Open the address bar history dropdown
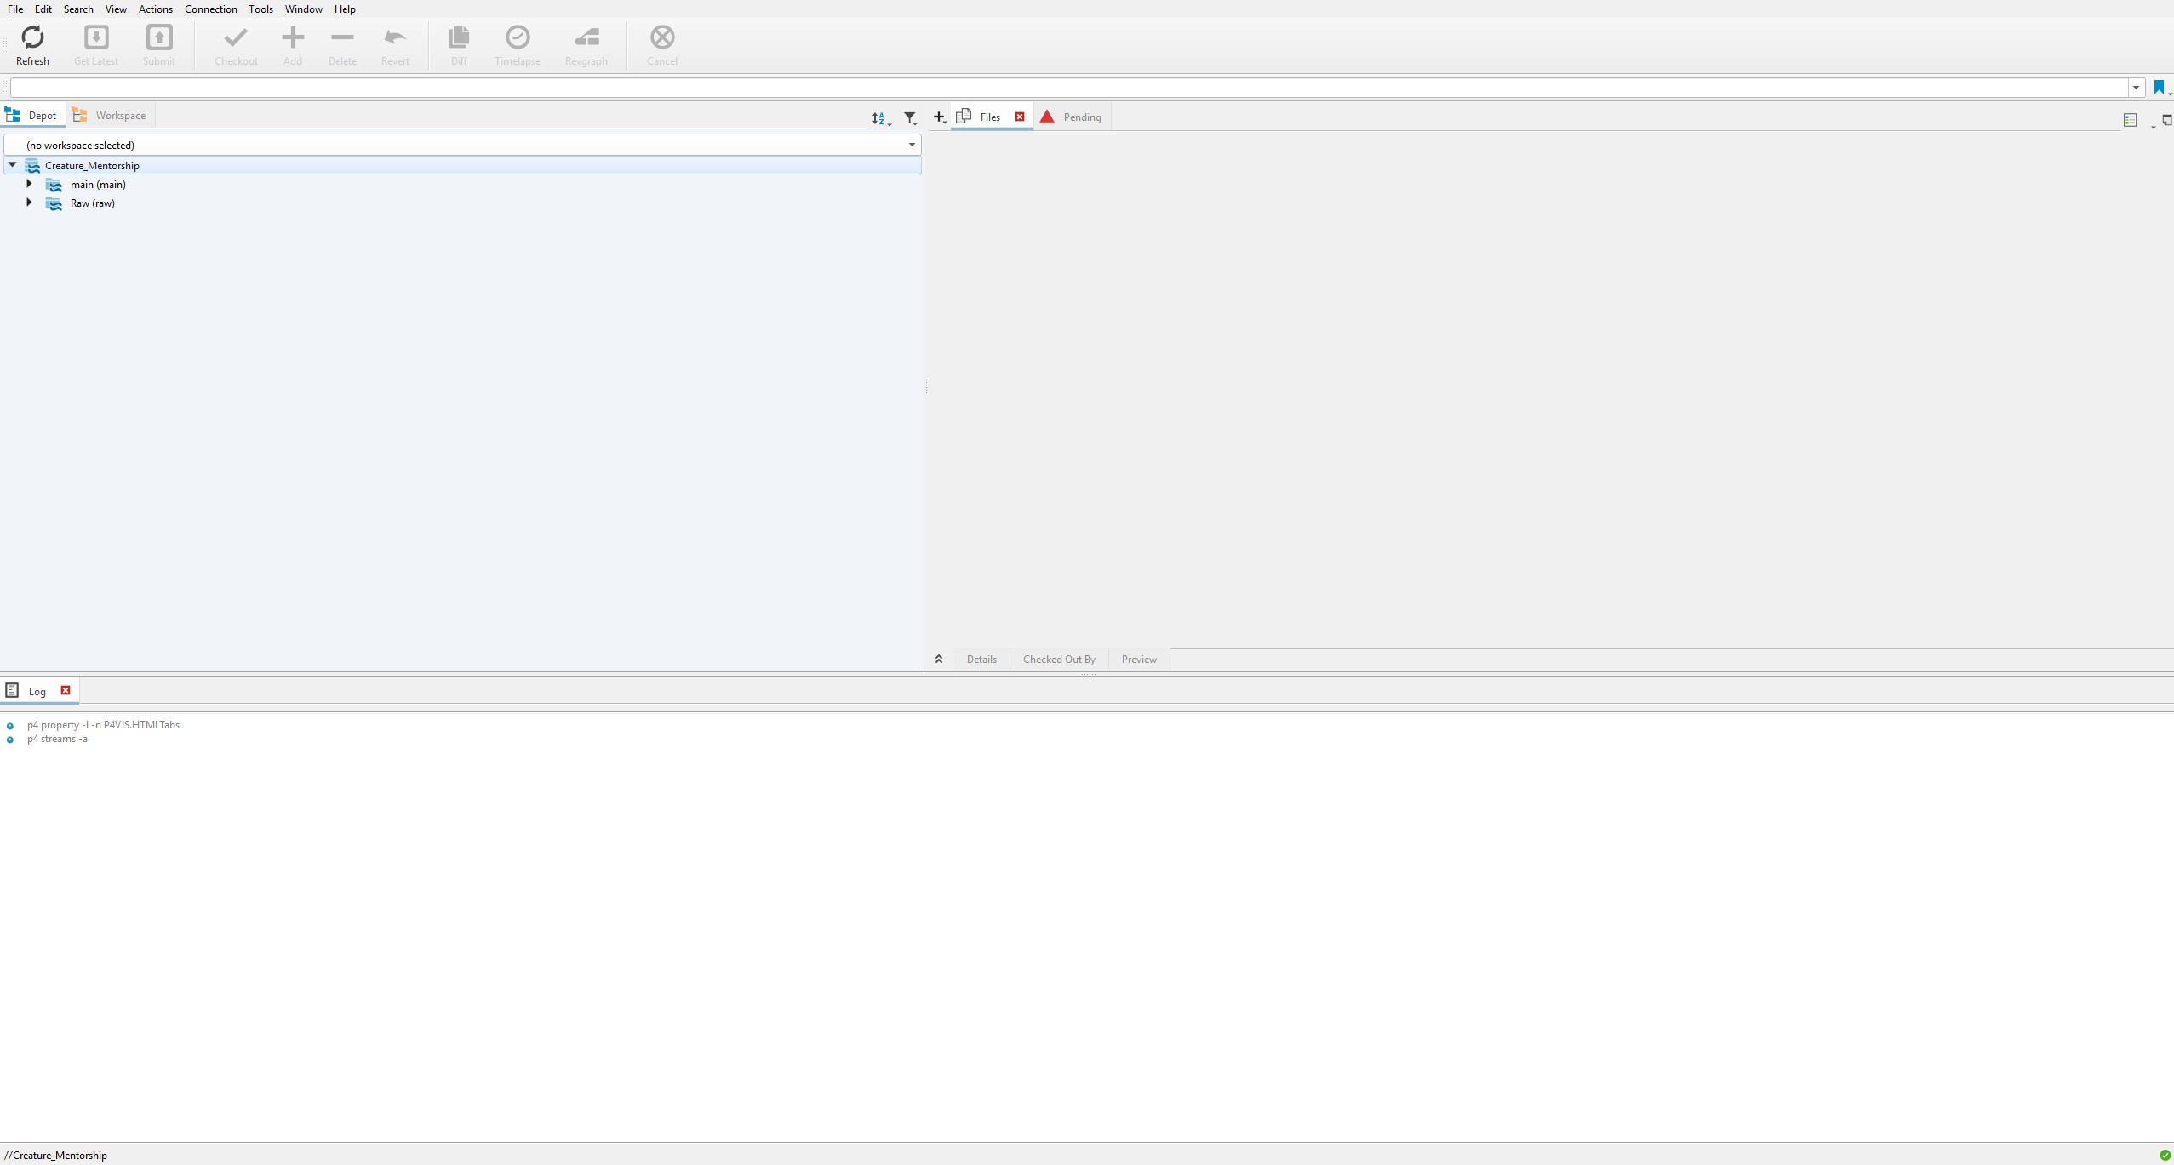Screen dimensions: 2174x1165 (2136, 88)
